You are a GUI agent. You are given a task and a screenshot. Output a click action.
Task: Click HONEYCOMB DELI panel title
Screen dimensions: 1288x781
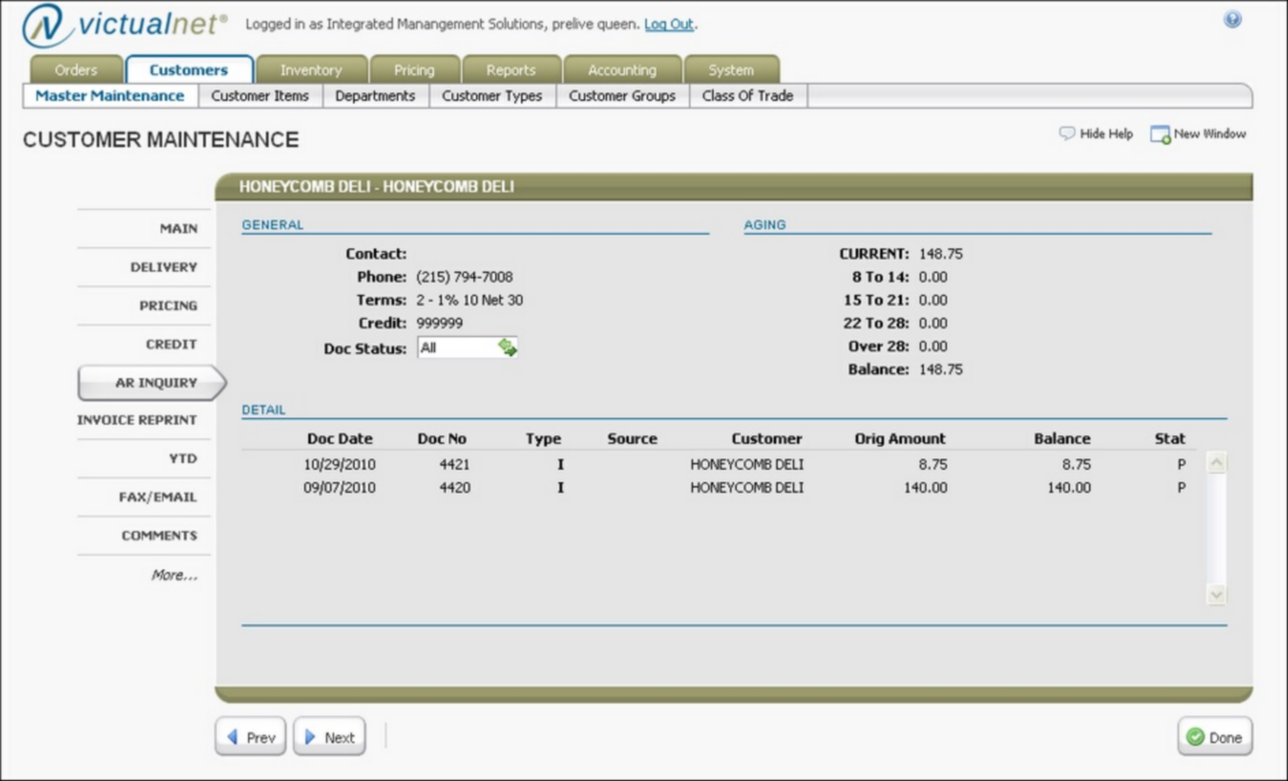[x=377, y=187]
